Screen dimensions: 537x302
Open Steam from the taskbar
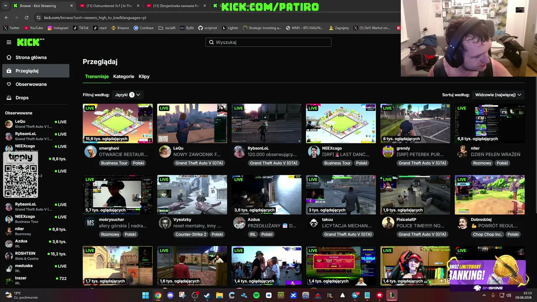point(207,295)
